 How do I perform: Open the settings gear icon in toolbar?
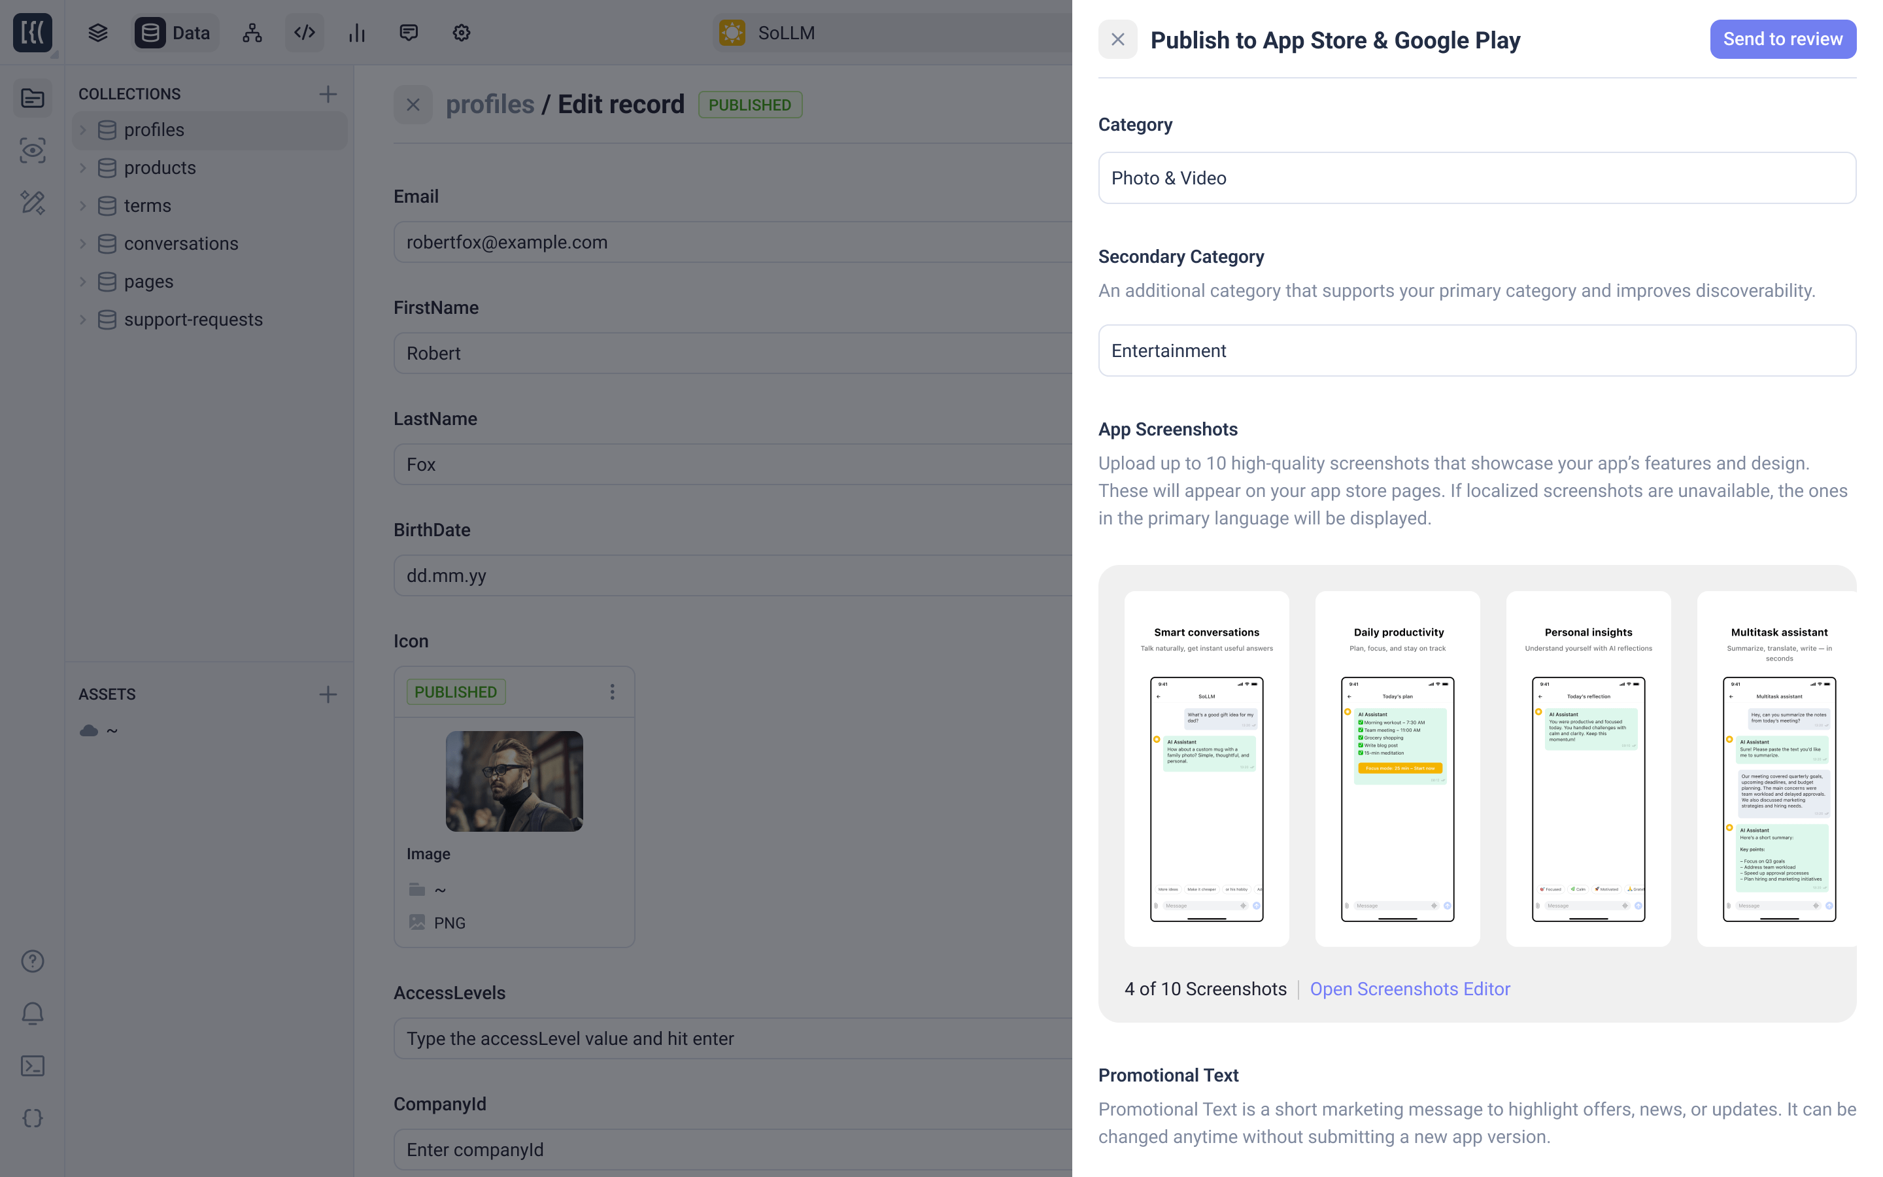[x=462, y=33]
